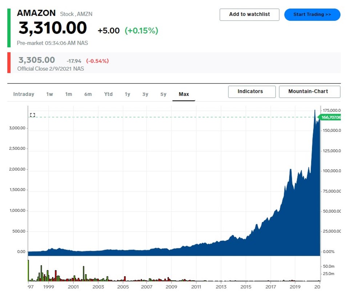The width and height of the screenshot is (349, 304).
Task: Open the Indicators dropdown
Action: [x=252, y=91]
